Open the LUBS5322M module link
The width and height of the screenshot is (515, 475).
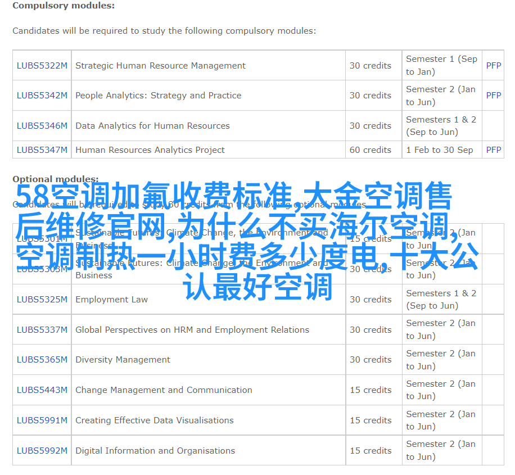pyautogui.click(x=42, y=66)
